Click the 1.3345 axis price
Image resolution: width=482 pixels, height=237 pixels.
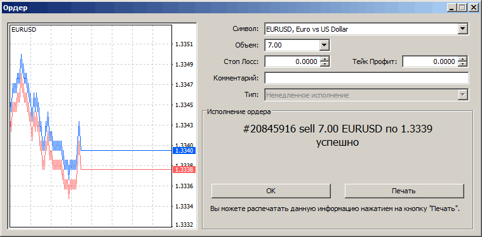(x=184, y=105)
